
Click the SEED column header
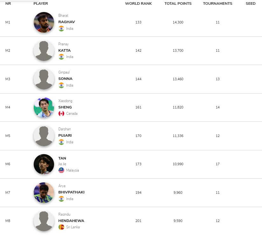click(251, 3)
